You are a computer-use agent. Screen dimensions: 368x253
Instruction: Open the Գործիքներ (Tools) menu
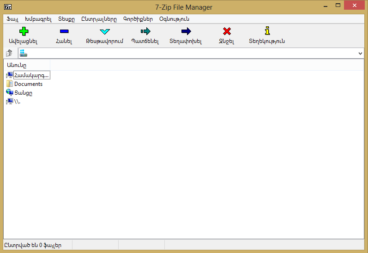[138, 19]
